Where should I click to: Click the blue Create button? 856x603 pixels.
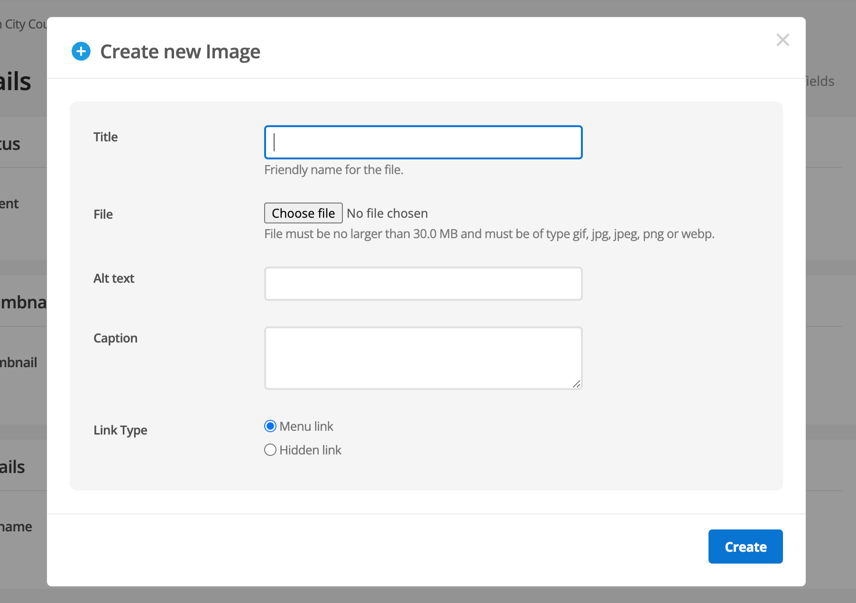[x=745, y=547]
